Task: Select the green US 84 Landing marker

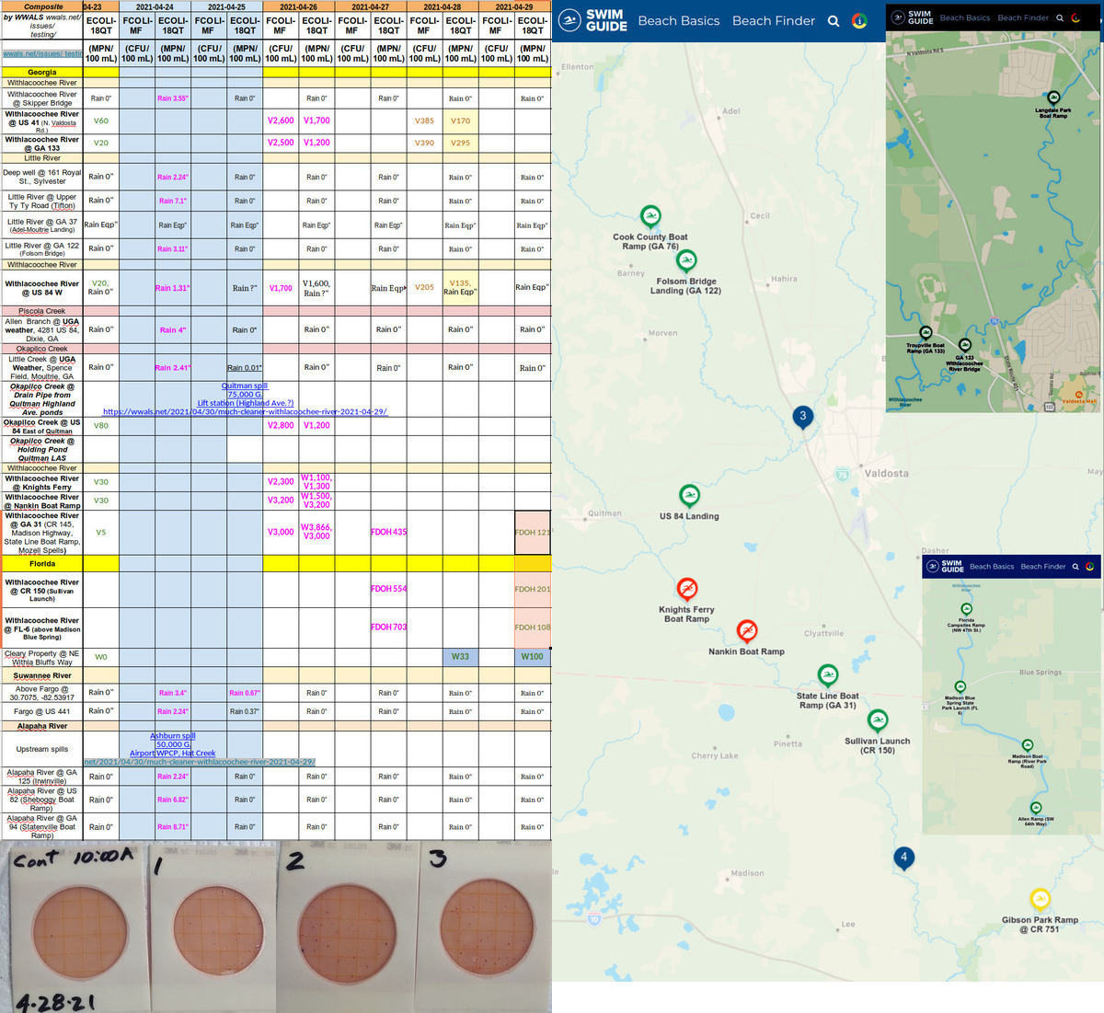Action: [x=689, y=497]
